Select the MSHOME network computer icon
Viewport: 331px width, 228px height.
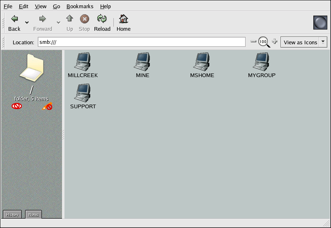202,62
